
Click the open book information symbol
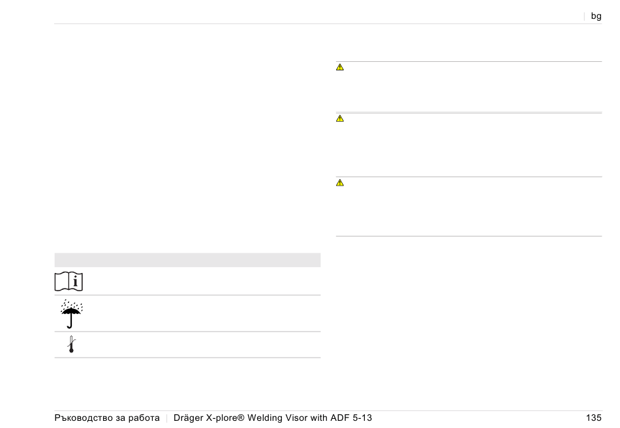69,281
